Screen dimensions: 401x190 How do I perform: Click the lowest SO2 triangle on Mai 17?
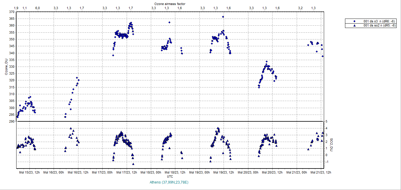pyautogui.click(x=133, y=164)
